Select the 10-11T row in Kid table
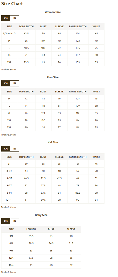Image resolution: width=118 pixels, height=277 pixels. pos(53,200)
